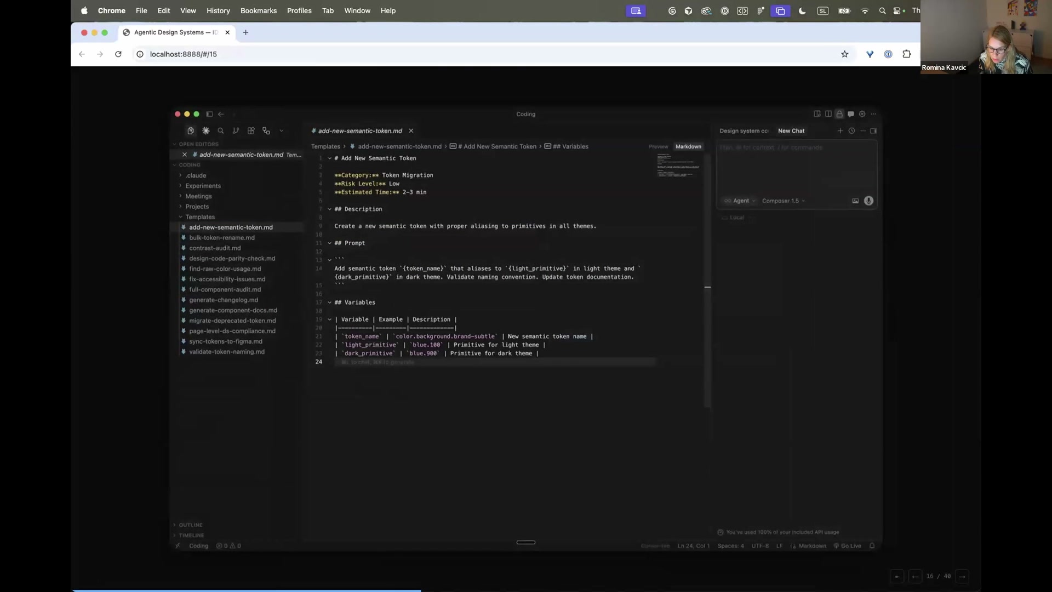The image size is (1052, 592).
Task: Open the Agent mode dropdown
Action: (741, 201)
